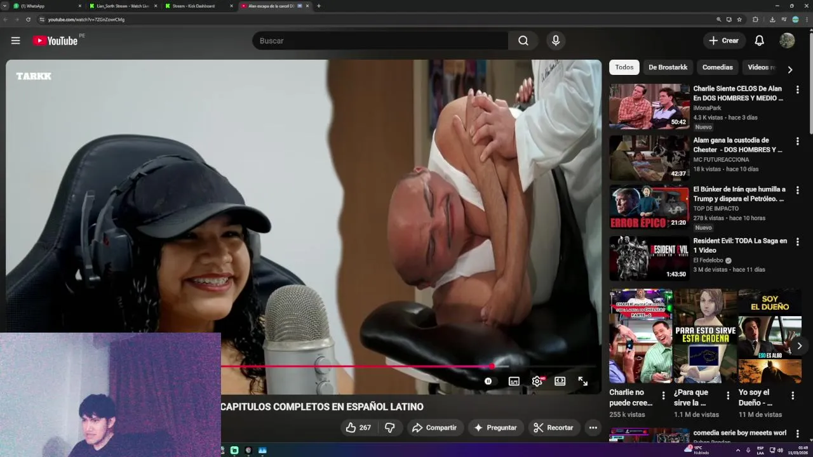Click the magnifier search button
This screenshot has height=457, width=813.
pyautogui.click(x=523, y=41)
